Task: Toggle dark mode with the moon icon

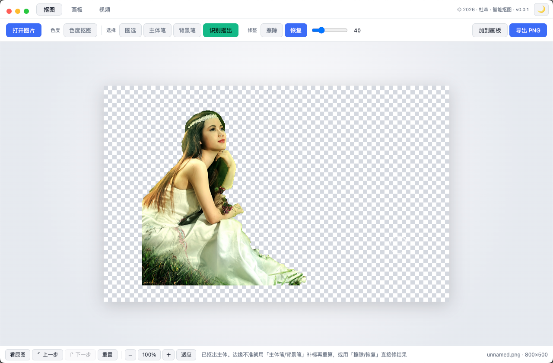Action: [541, 10]
